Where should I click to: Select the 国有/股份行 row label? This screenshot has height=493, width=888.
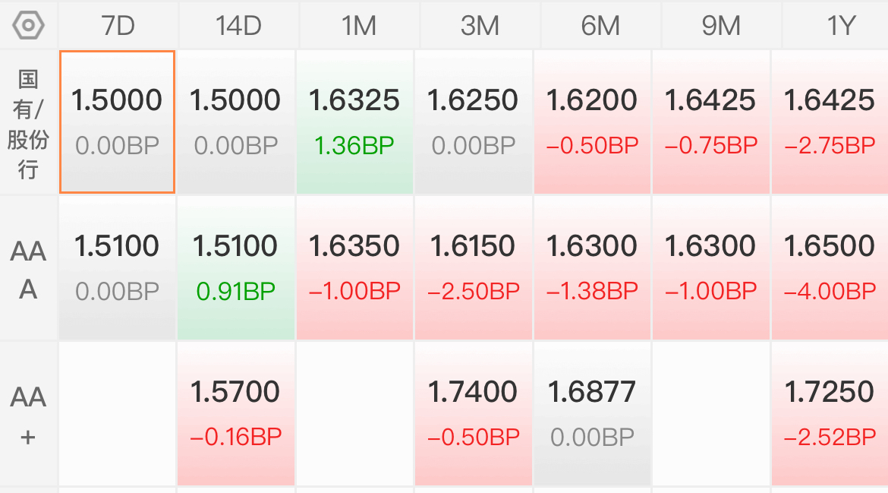[x=28, y=124]
